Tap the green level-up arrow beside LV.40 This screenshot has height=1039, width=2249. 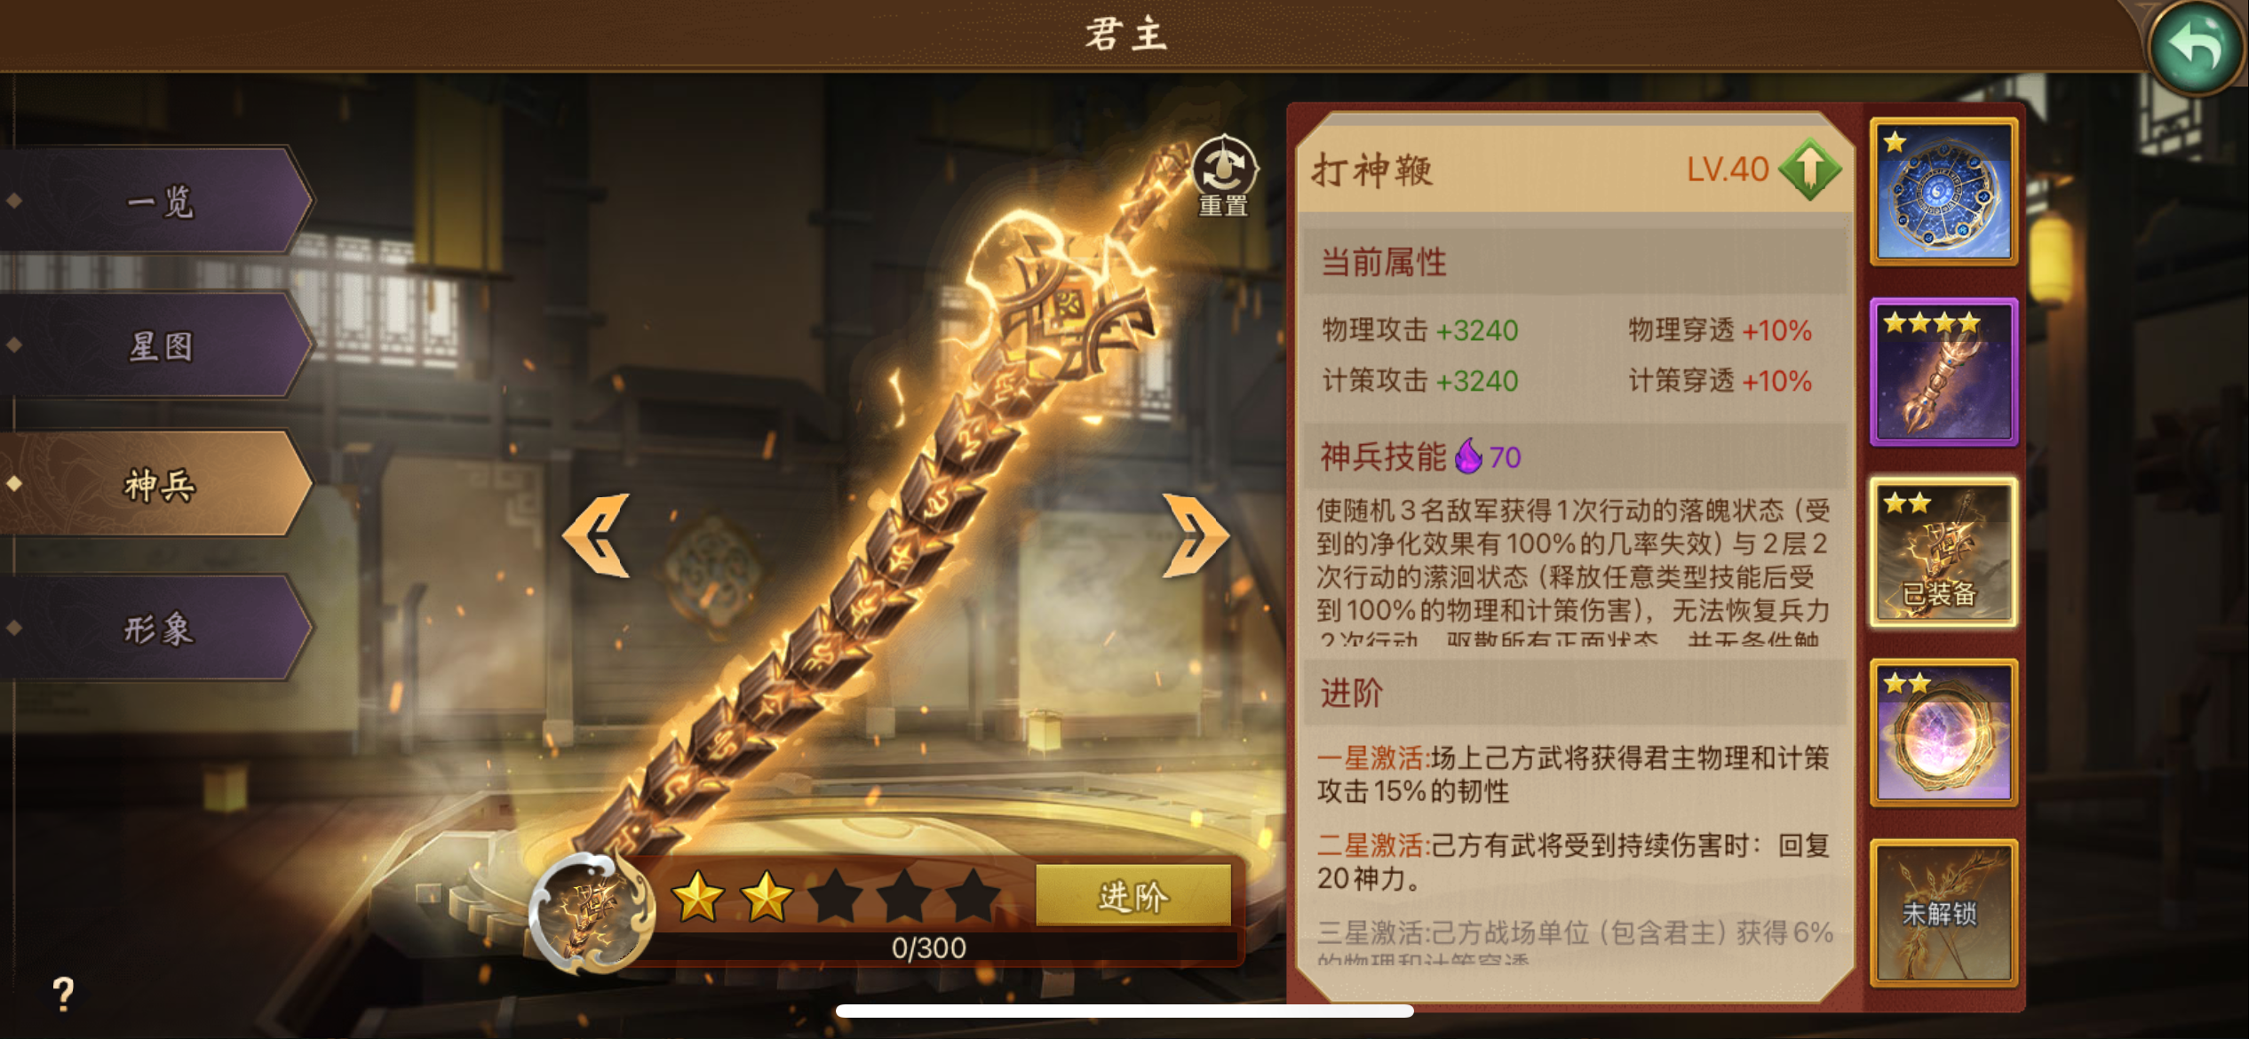1811,169
